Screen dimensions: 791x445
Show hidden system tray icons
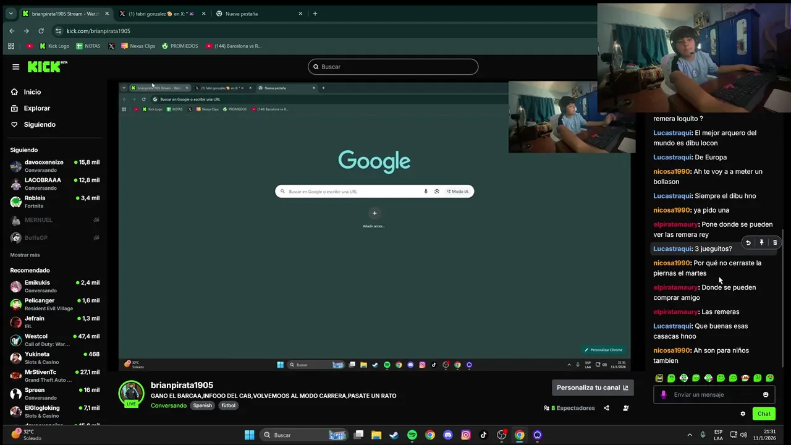click(690, 435)
